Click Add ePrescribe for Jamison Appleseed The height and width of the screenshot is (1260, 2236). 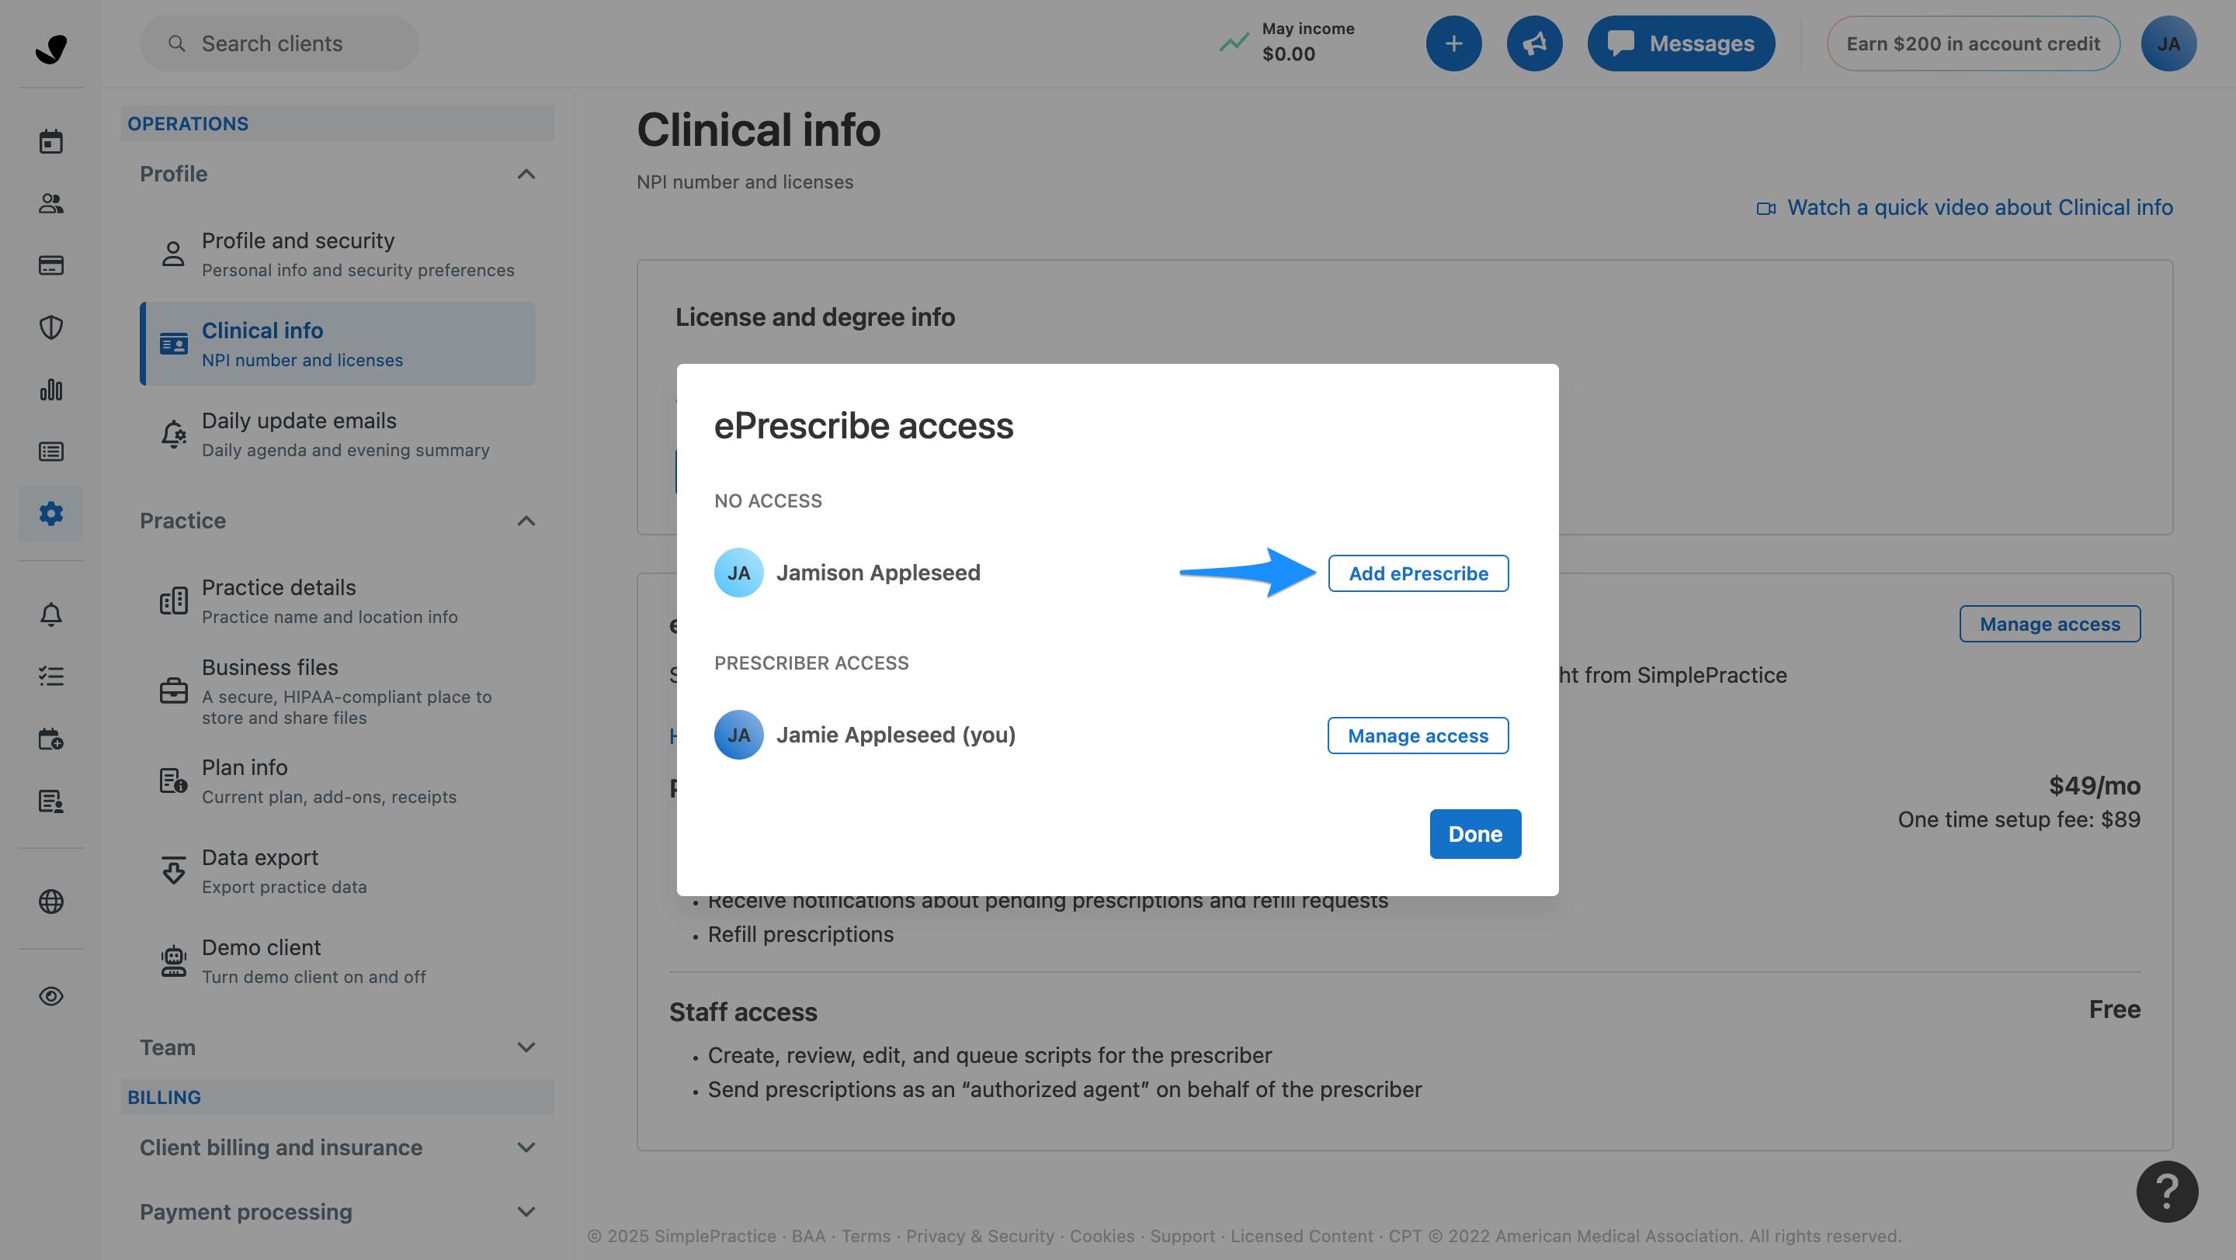[x=1418, y=573]
